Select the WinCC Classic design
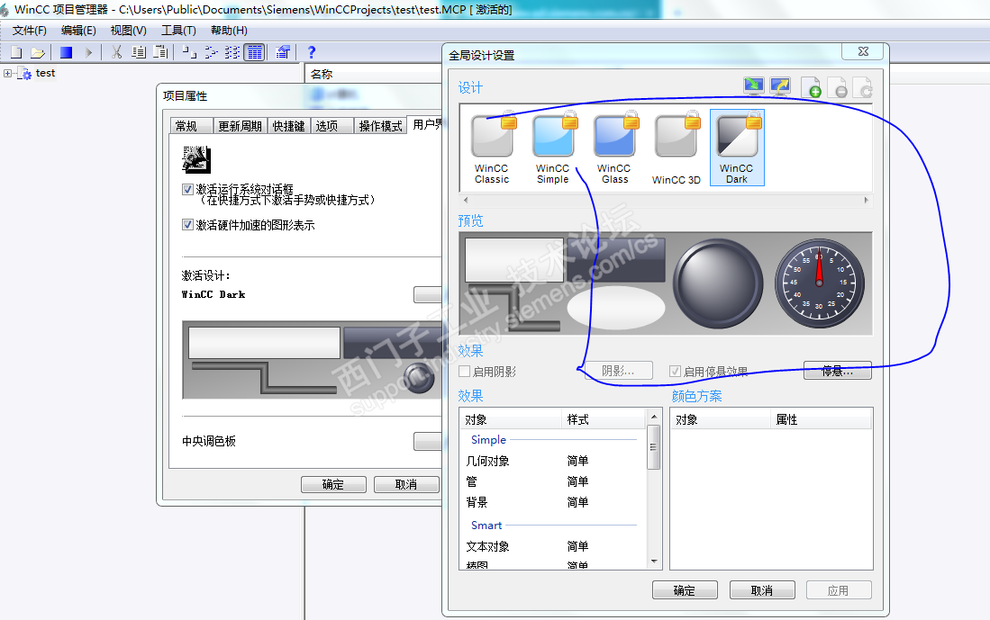 (x=492, y=148)
